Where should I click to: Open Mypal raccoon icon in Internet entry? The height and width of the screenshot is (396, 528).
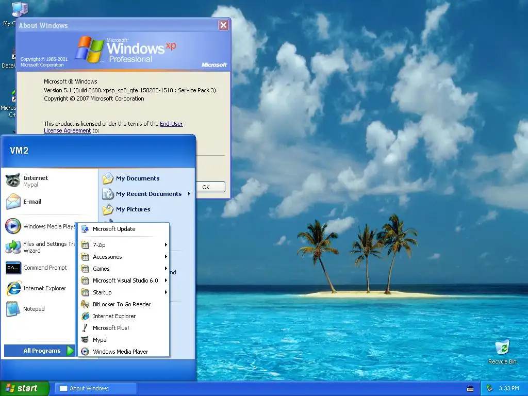[13, 181]
